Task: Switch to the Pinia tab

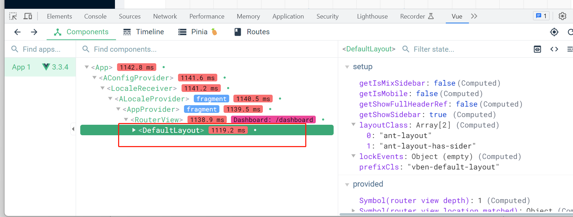Action: coord(198,32)
